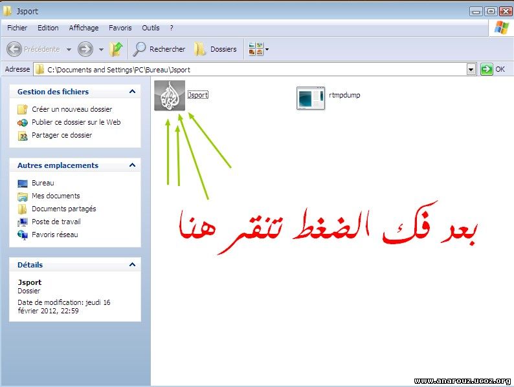Open the Fichier menu

[17, 28]
